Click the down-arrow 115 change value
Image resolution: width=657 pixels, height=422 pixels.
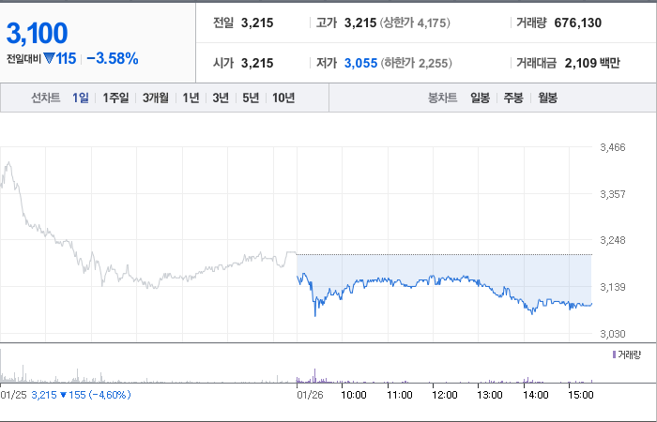point(60,58)
